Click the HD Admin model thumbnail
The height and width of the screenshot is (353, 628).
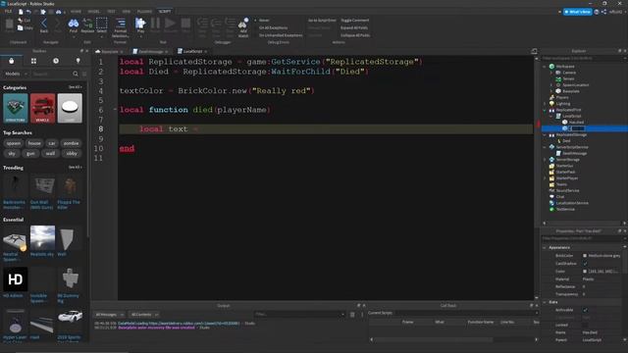pos(16,279)
